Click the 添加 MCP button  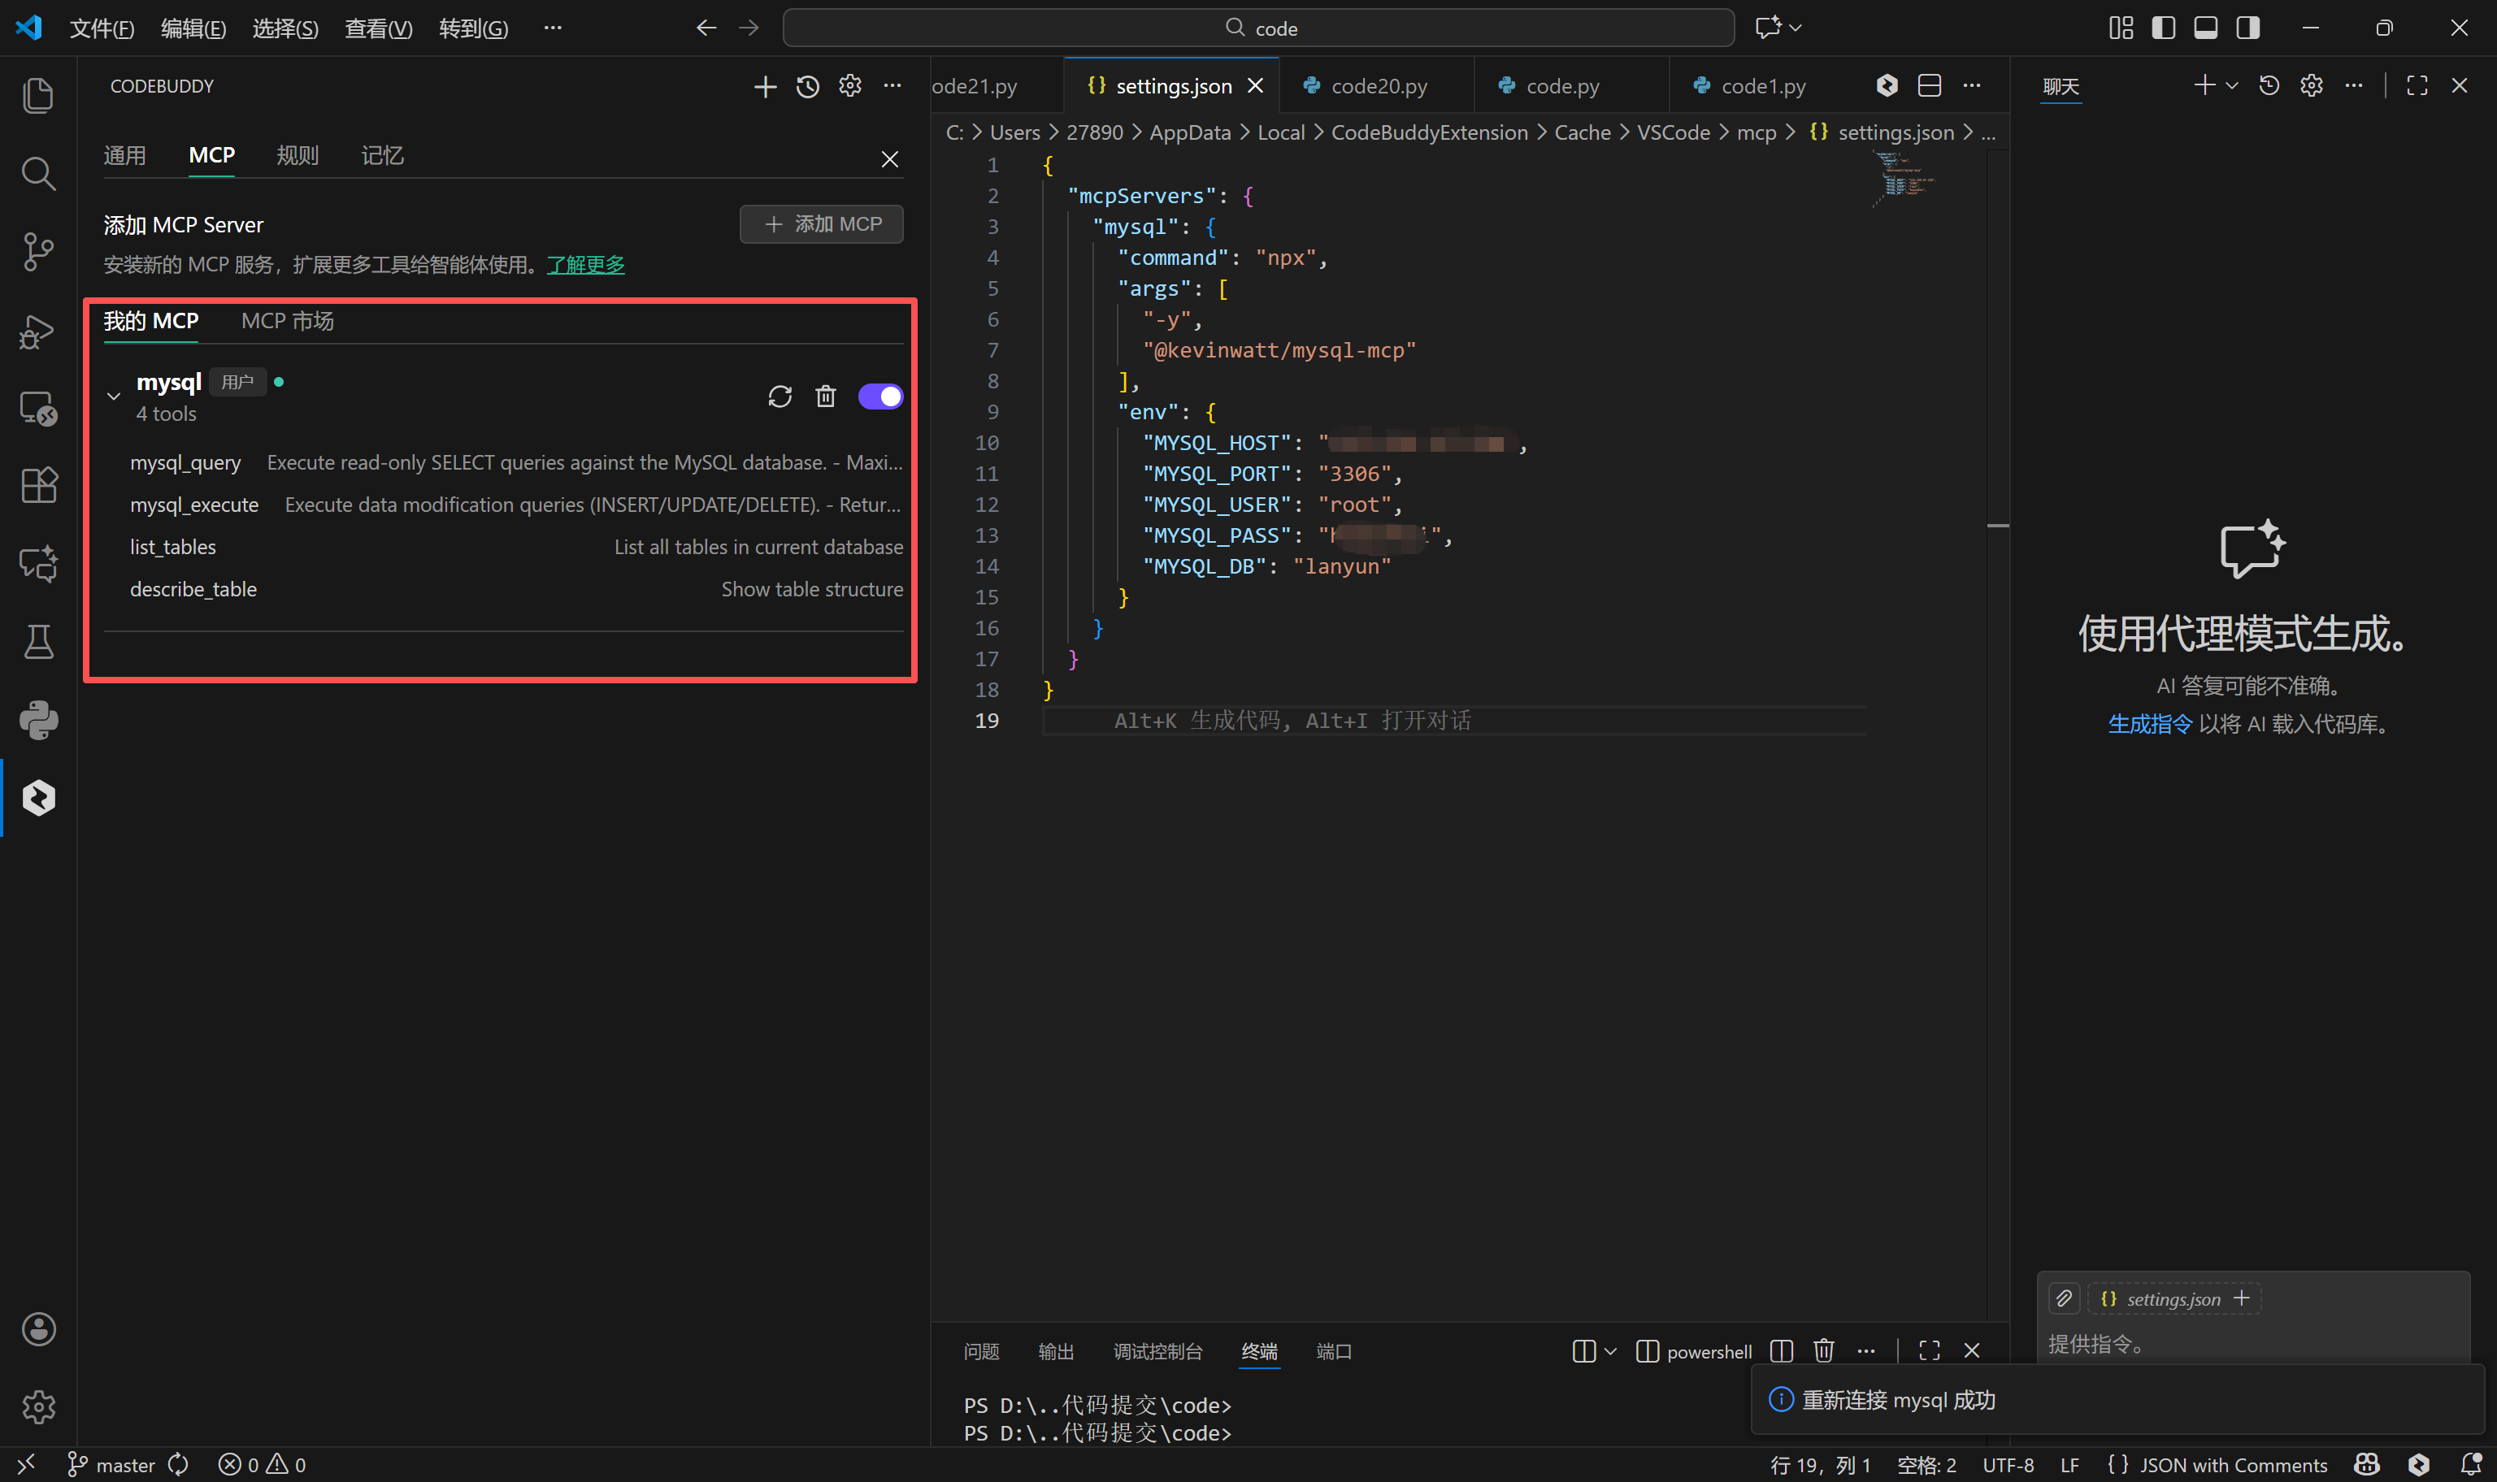[821, 223]
